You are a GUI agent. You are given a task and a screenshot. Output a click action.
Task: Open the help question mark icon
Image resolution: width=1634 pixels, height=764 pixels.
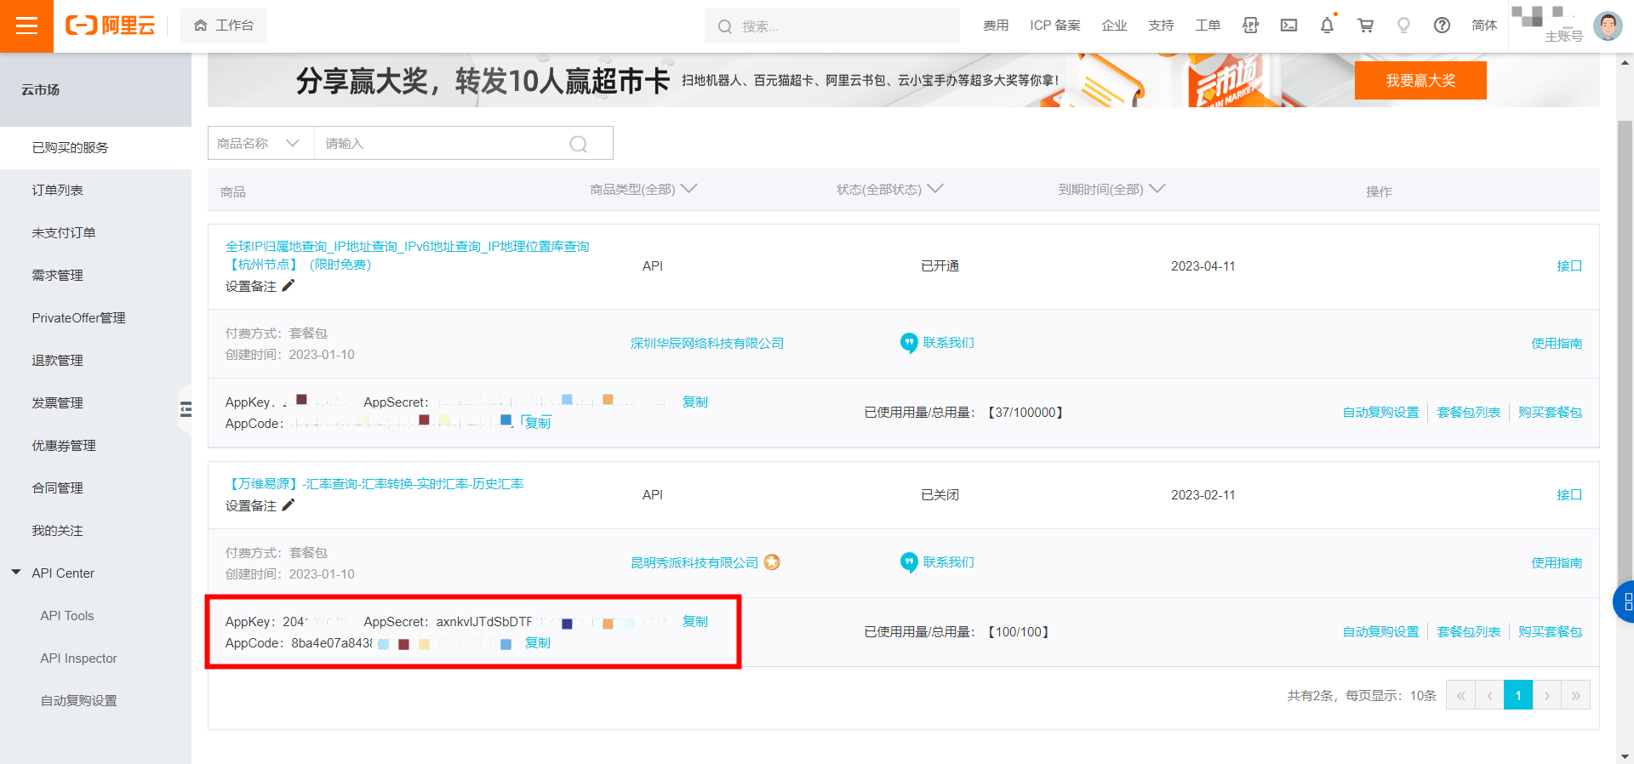coord(1442,26)
